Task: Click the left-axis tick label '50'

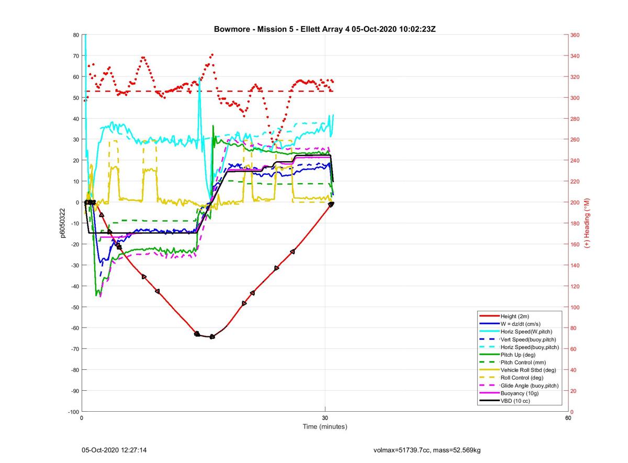Action: point(76,98)
